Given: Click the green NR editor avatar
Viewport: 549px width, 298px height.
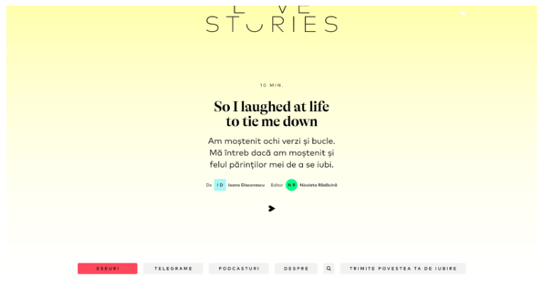Looking at the screenshot, I should point(292,185).
